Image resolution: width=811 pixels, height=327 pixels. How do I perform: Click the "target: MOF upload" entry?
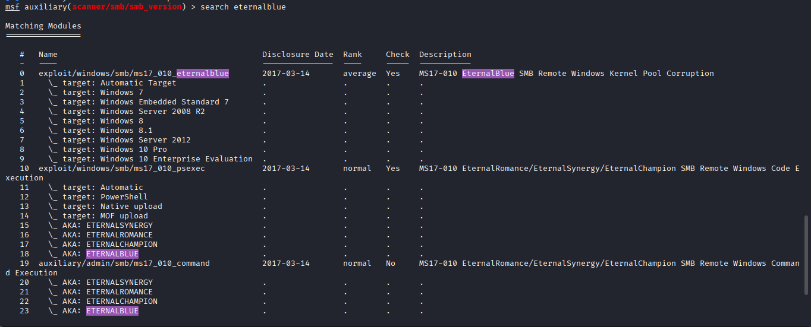(x=105, y=216)
